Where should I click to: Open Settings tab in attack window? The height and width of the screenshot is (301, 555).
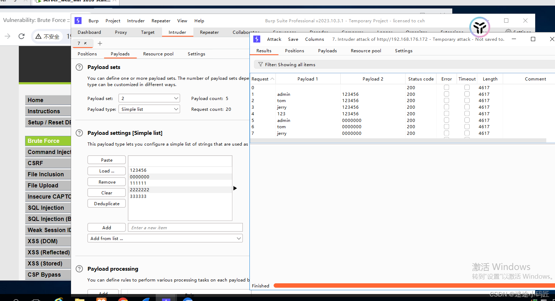click(x=403, y=51)
